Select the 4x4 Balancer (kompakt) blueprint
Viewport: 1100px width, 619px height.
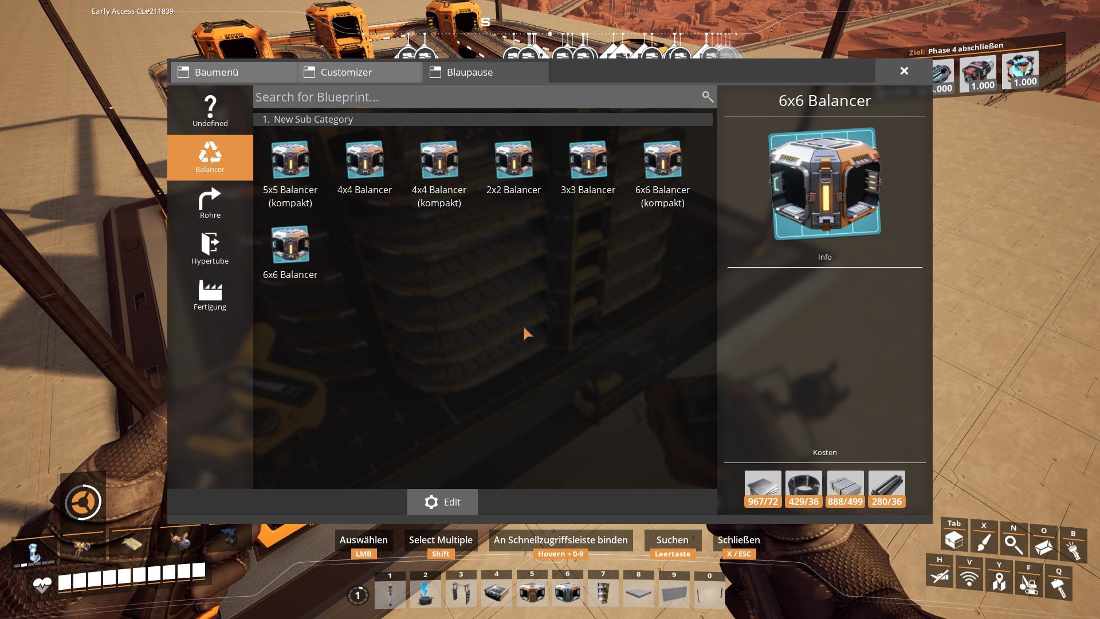pyautogui.click(x=439, y=174)
